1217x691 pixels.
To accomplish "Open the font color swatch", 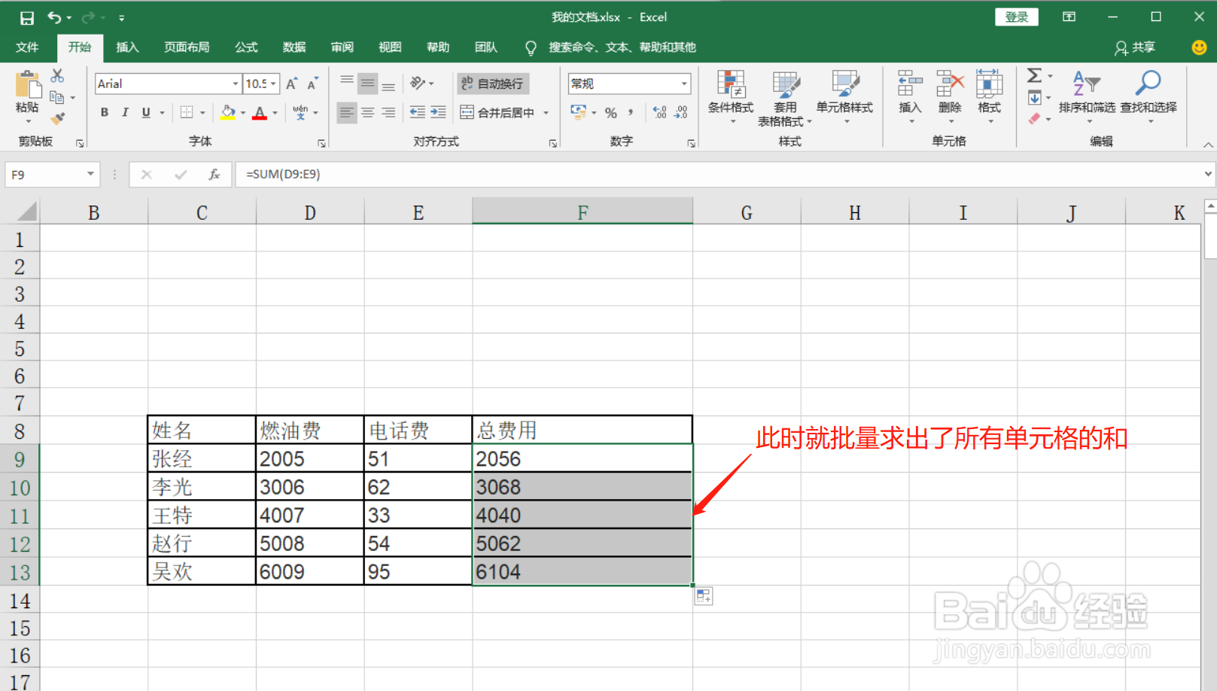I will (260, 112).
